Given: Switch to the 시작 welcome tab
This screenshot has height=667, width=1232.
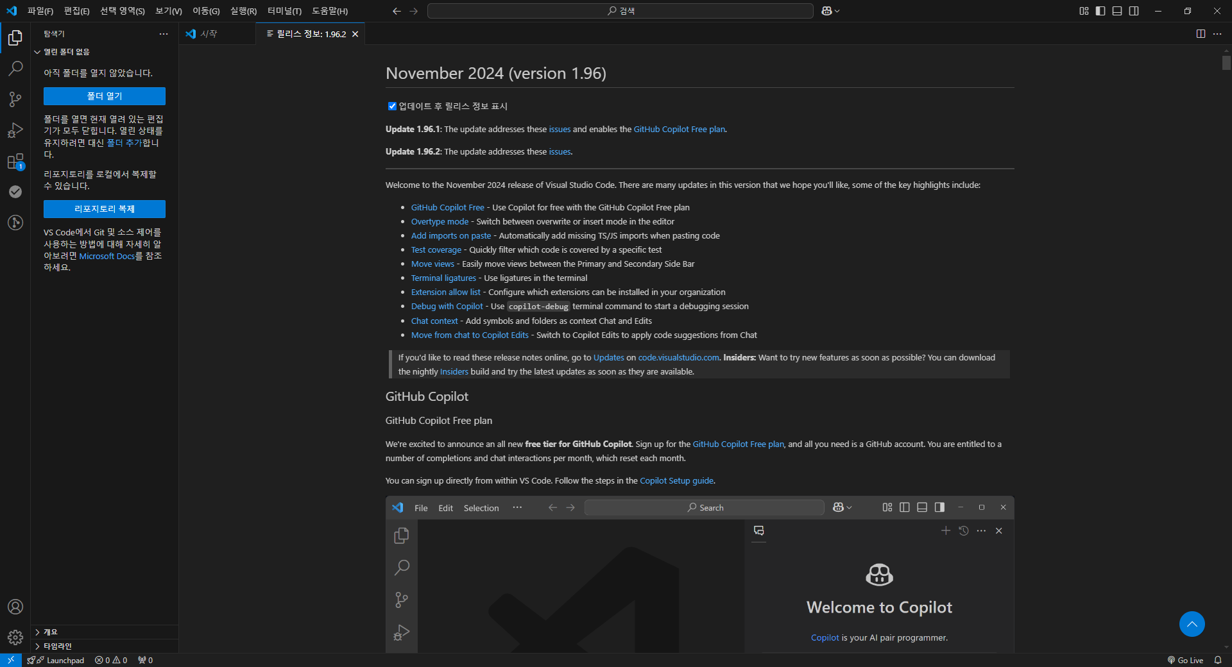Looking at the screenshot, I should point(217,34).
